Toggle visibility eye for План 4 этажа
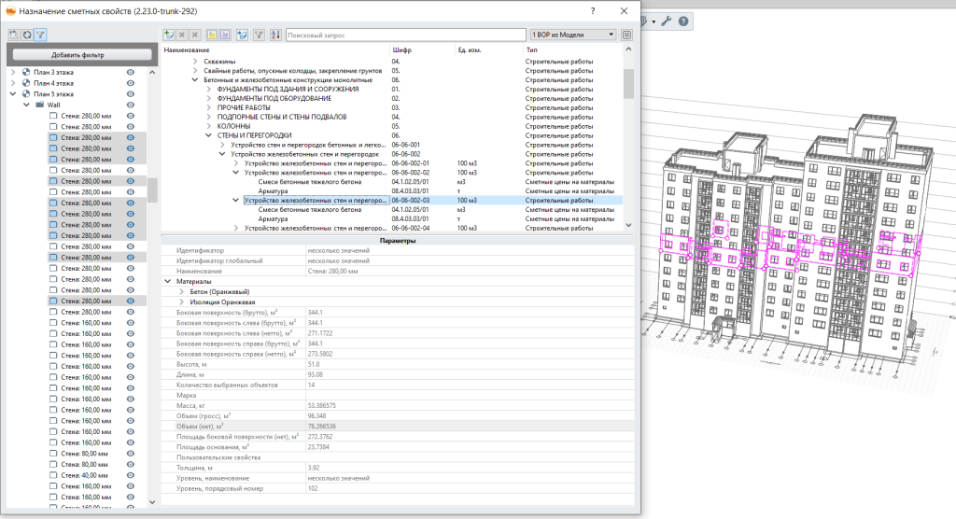The width and height of the screenshot is (956, 519). [131, 82]
